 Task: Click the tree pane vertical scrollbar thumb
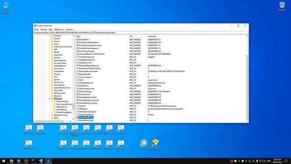[x=73, y=106]
